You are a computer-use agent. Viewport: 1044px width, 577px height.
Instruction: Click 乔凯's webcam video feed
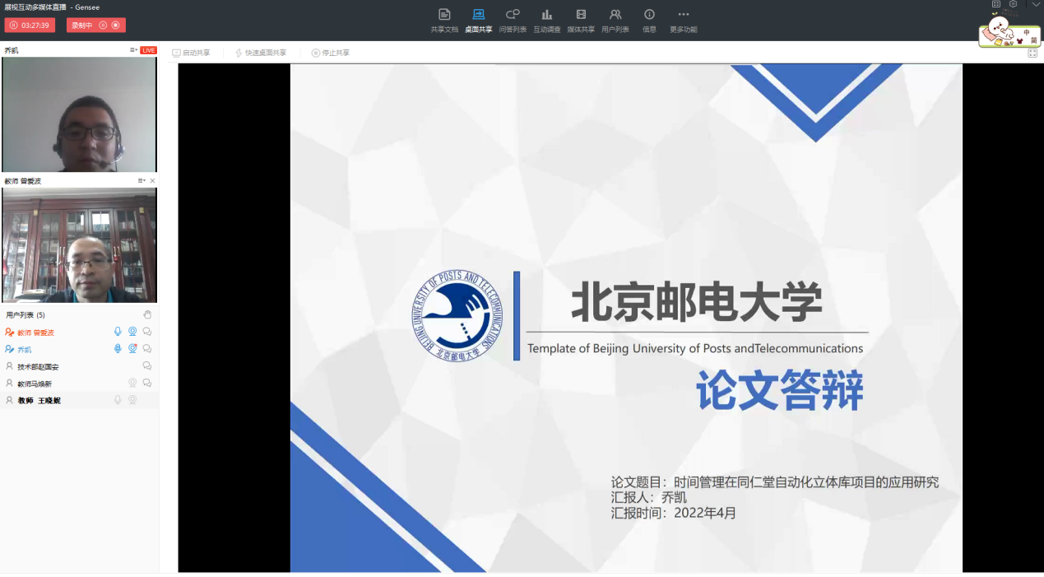pyautogui.click(x=79, y=114)
